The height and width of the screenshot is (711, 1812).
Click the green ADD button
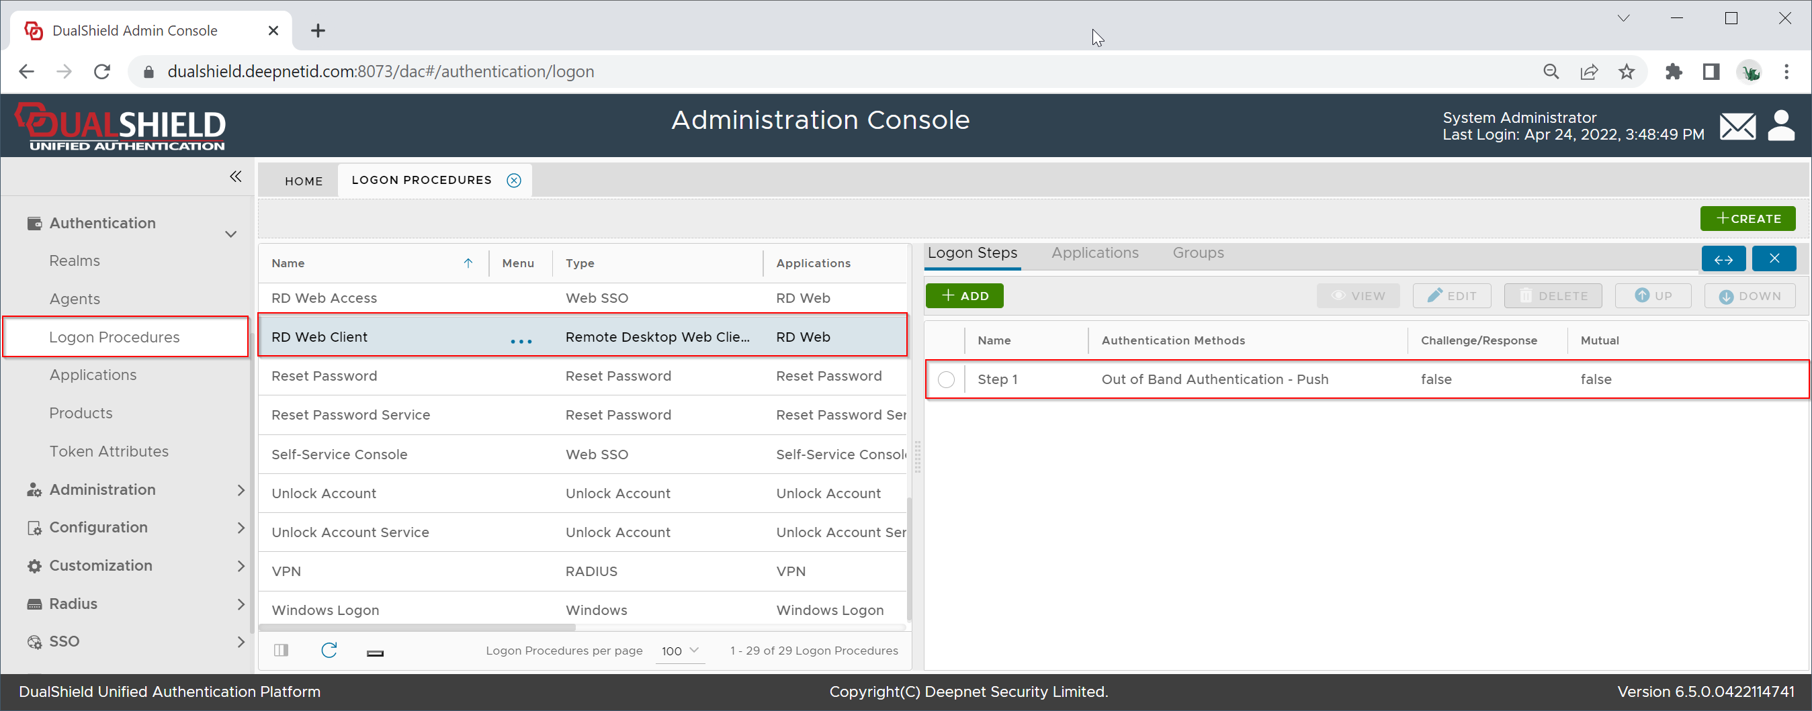pyautogui.click(x=963, y=296)
